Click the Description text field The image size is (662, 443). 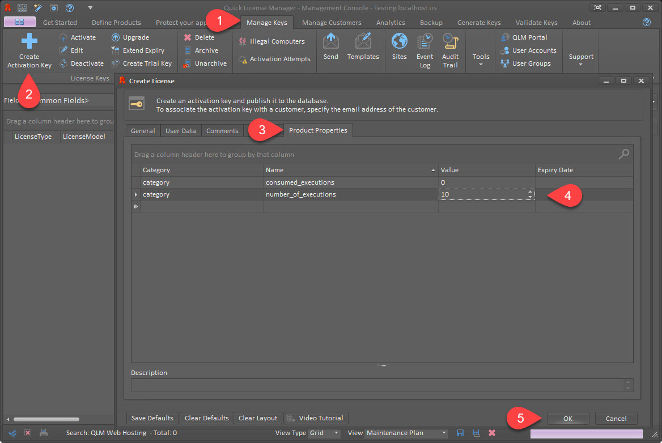pos(381,385)
